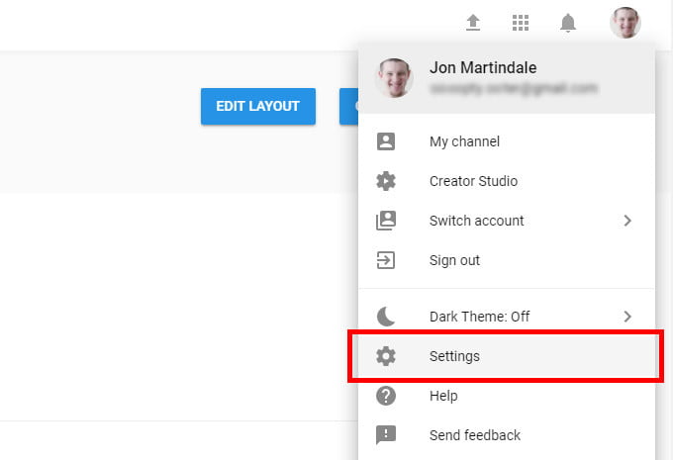Select My channel menu entry

point(507,141)
